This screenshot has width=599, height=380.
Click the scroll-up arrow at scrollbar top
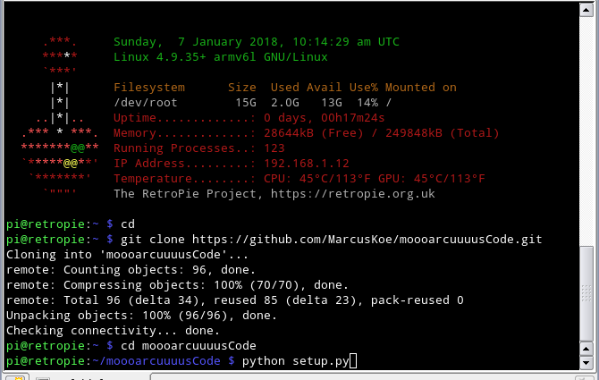point(586,10)
